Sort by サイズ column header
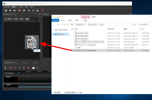152x100 pixels. click(142, 29)
